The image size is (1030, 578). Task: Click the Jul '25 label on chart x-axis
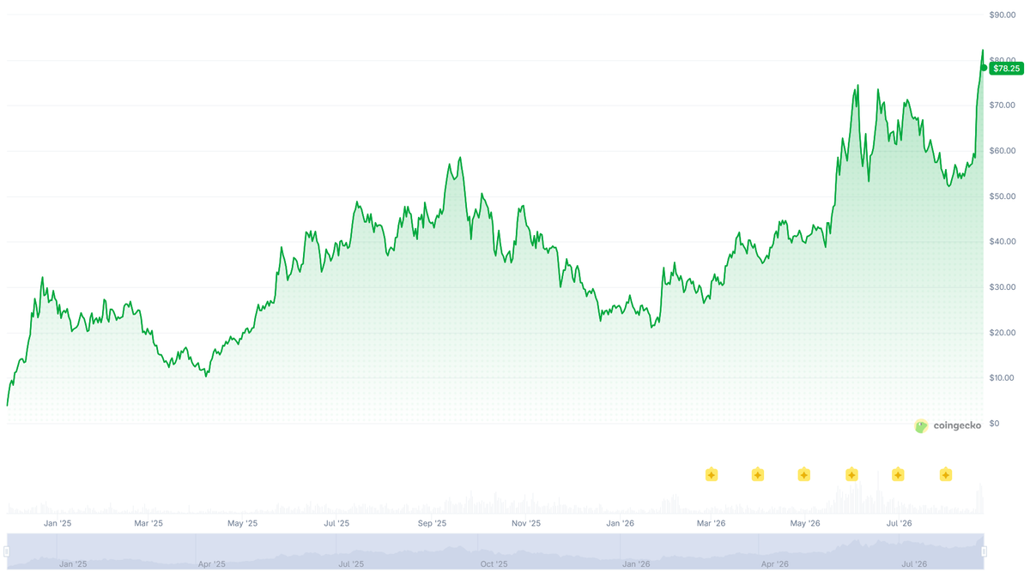[336, 523]
